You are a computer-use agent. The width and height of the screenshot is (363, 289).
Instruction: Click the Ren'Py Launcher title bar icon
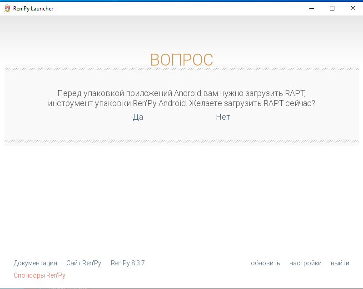[x=7, y=8]
